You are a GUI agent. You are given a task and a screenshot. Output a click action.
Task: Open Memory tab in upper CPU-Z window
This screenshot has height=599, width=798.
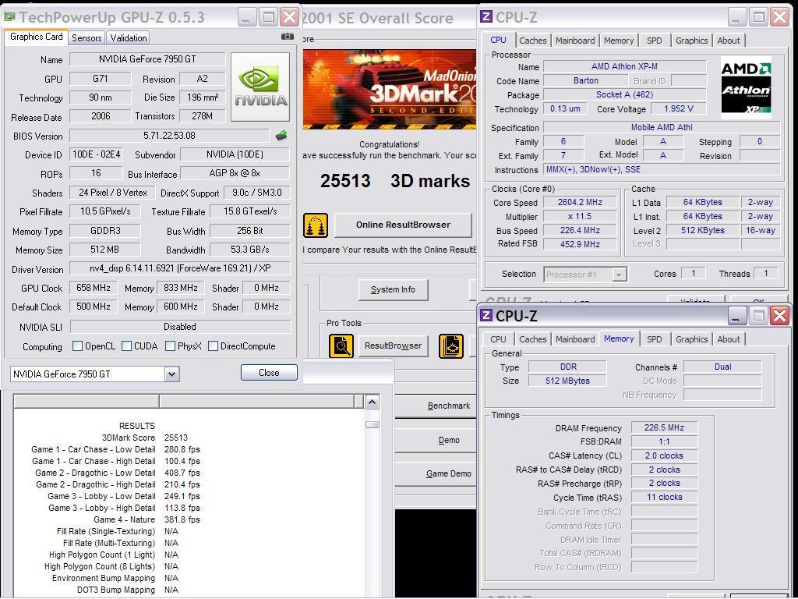(619, 41)
